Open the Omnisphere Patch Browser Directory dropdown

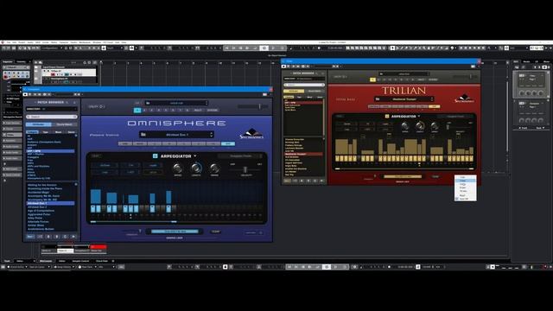pos(52,109)
